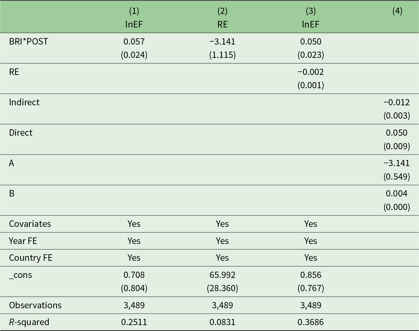Click the 0.004 value in row B
Viewport: 419px width, 331px height.
coord(397,194)
